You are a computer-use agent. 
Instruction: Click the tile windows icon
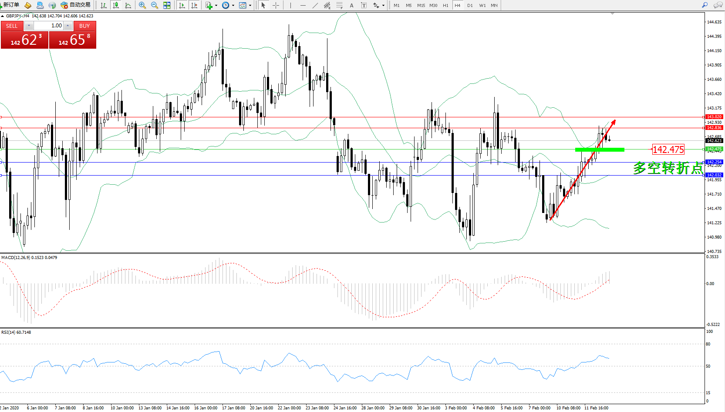pyautogui.click(x=167, y=5)
